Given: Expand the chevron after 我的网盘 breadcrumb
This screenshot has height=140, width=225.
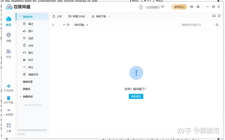Looking at the screenshot, I should point(87,25).
